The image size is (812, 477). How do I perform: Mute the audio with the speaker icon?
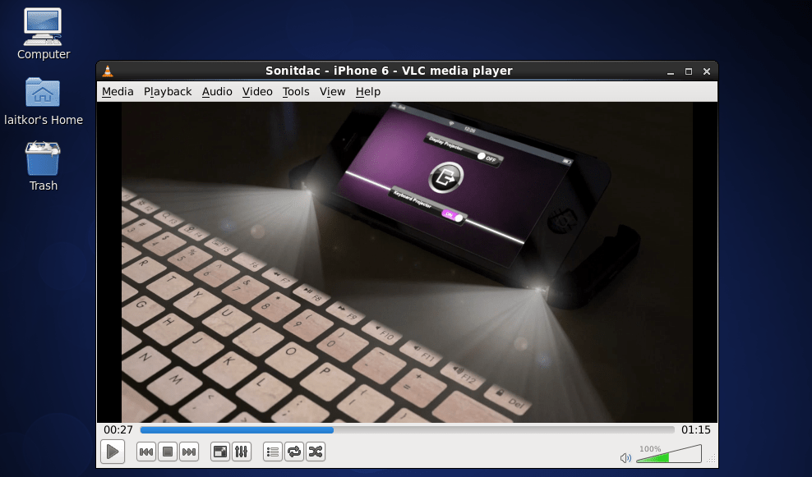click(x=625, y=457)
